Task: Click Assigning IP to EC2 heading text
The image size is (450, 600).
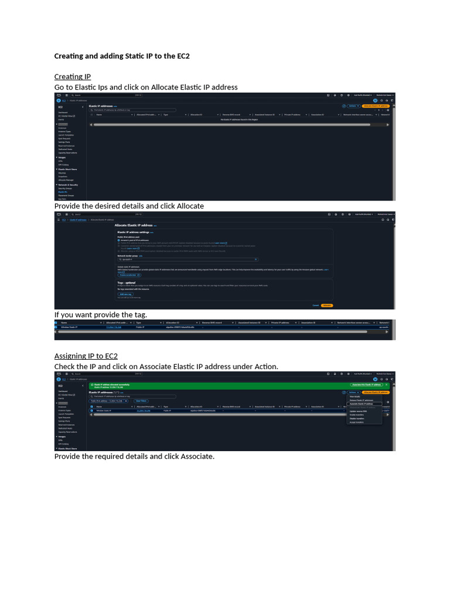Action: coord(86,356)
